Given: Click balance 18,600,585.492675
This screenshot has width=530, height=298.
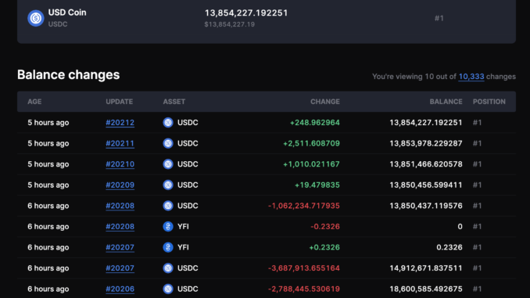Looking at the screenshot, I should point(426,289).
